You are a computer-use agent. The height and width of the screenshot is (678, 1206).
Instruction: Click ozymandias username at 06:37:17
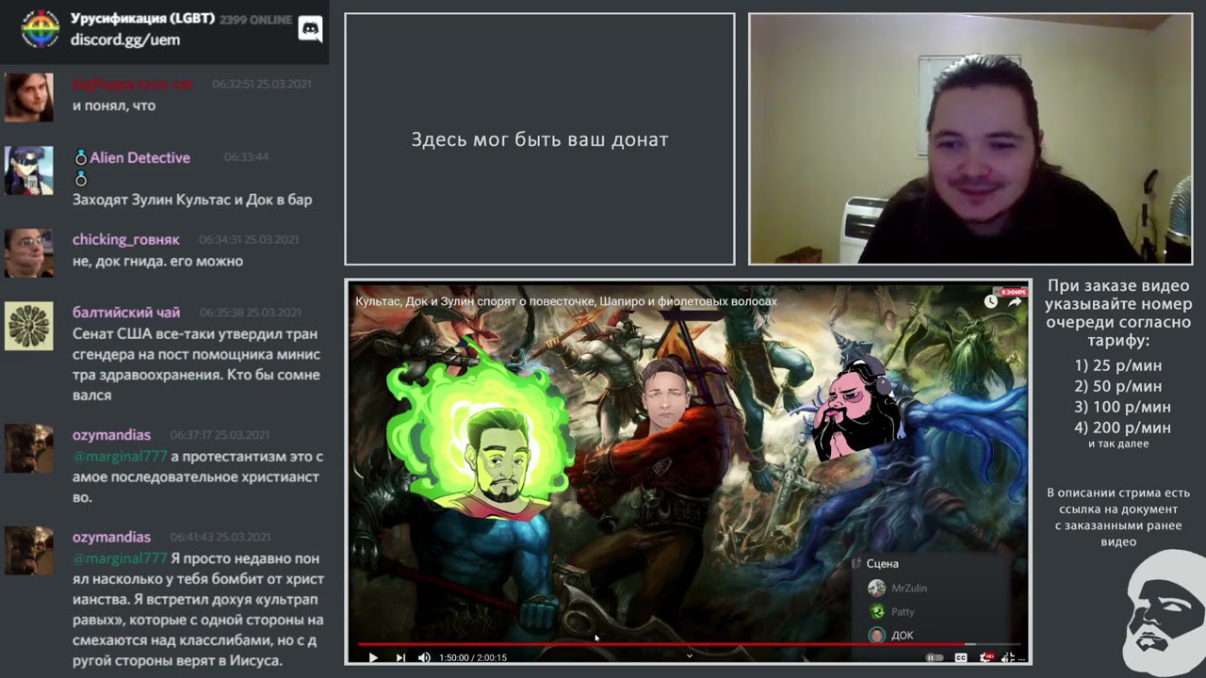pos(111,435)
